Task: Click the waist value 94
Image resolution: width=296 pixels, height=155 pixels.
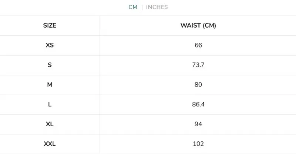Action: click(198, 124)
